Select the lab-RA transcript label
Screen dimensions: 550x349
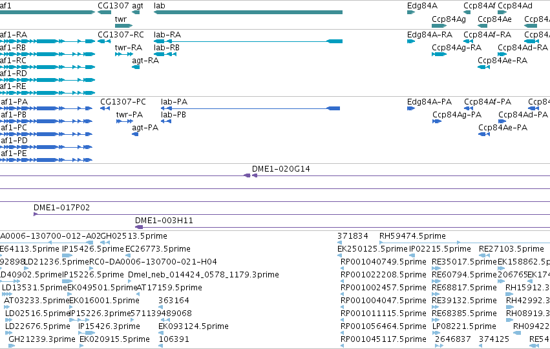click(167, 35)
